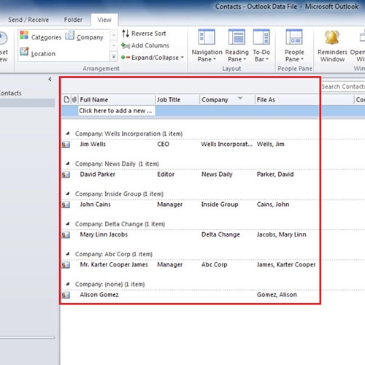Select John Cains contact card icon
Viewport: 365px width, 365px height.
(66, 205)
